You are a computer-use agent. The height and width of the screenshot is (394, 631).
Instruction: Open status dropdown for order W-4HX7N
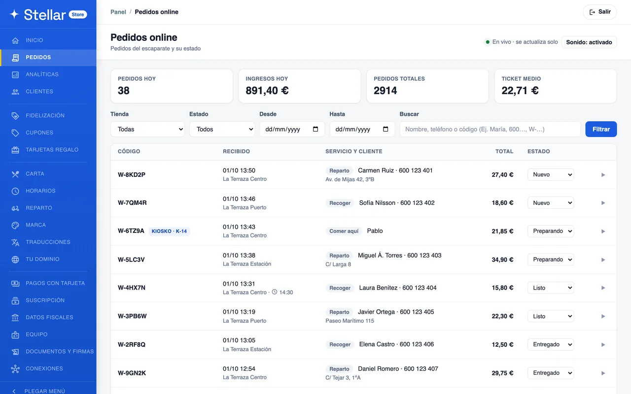tap(551, 288)
